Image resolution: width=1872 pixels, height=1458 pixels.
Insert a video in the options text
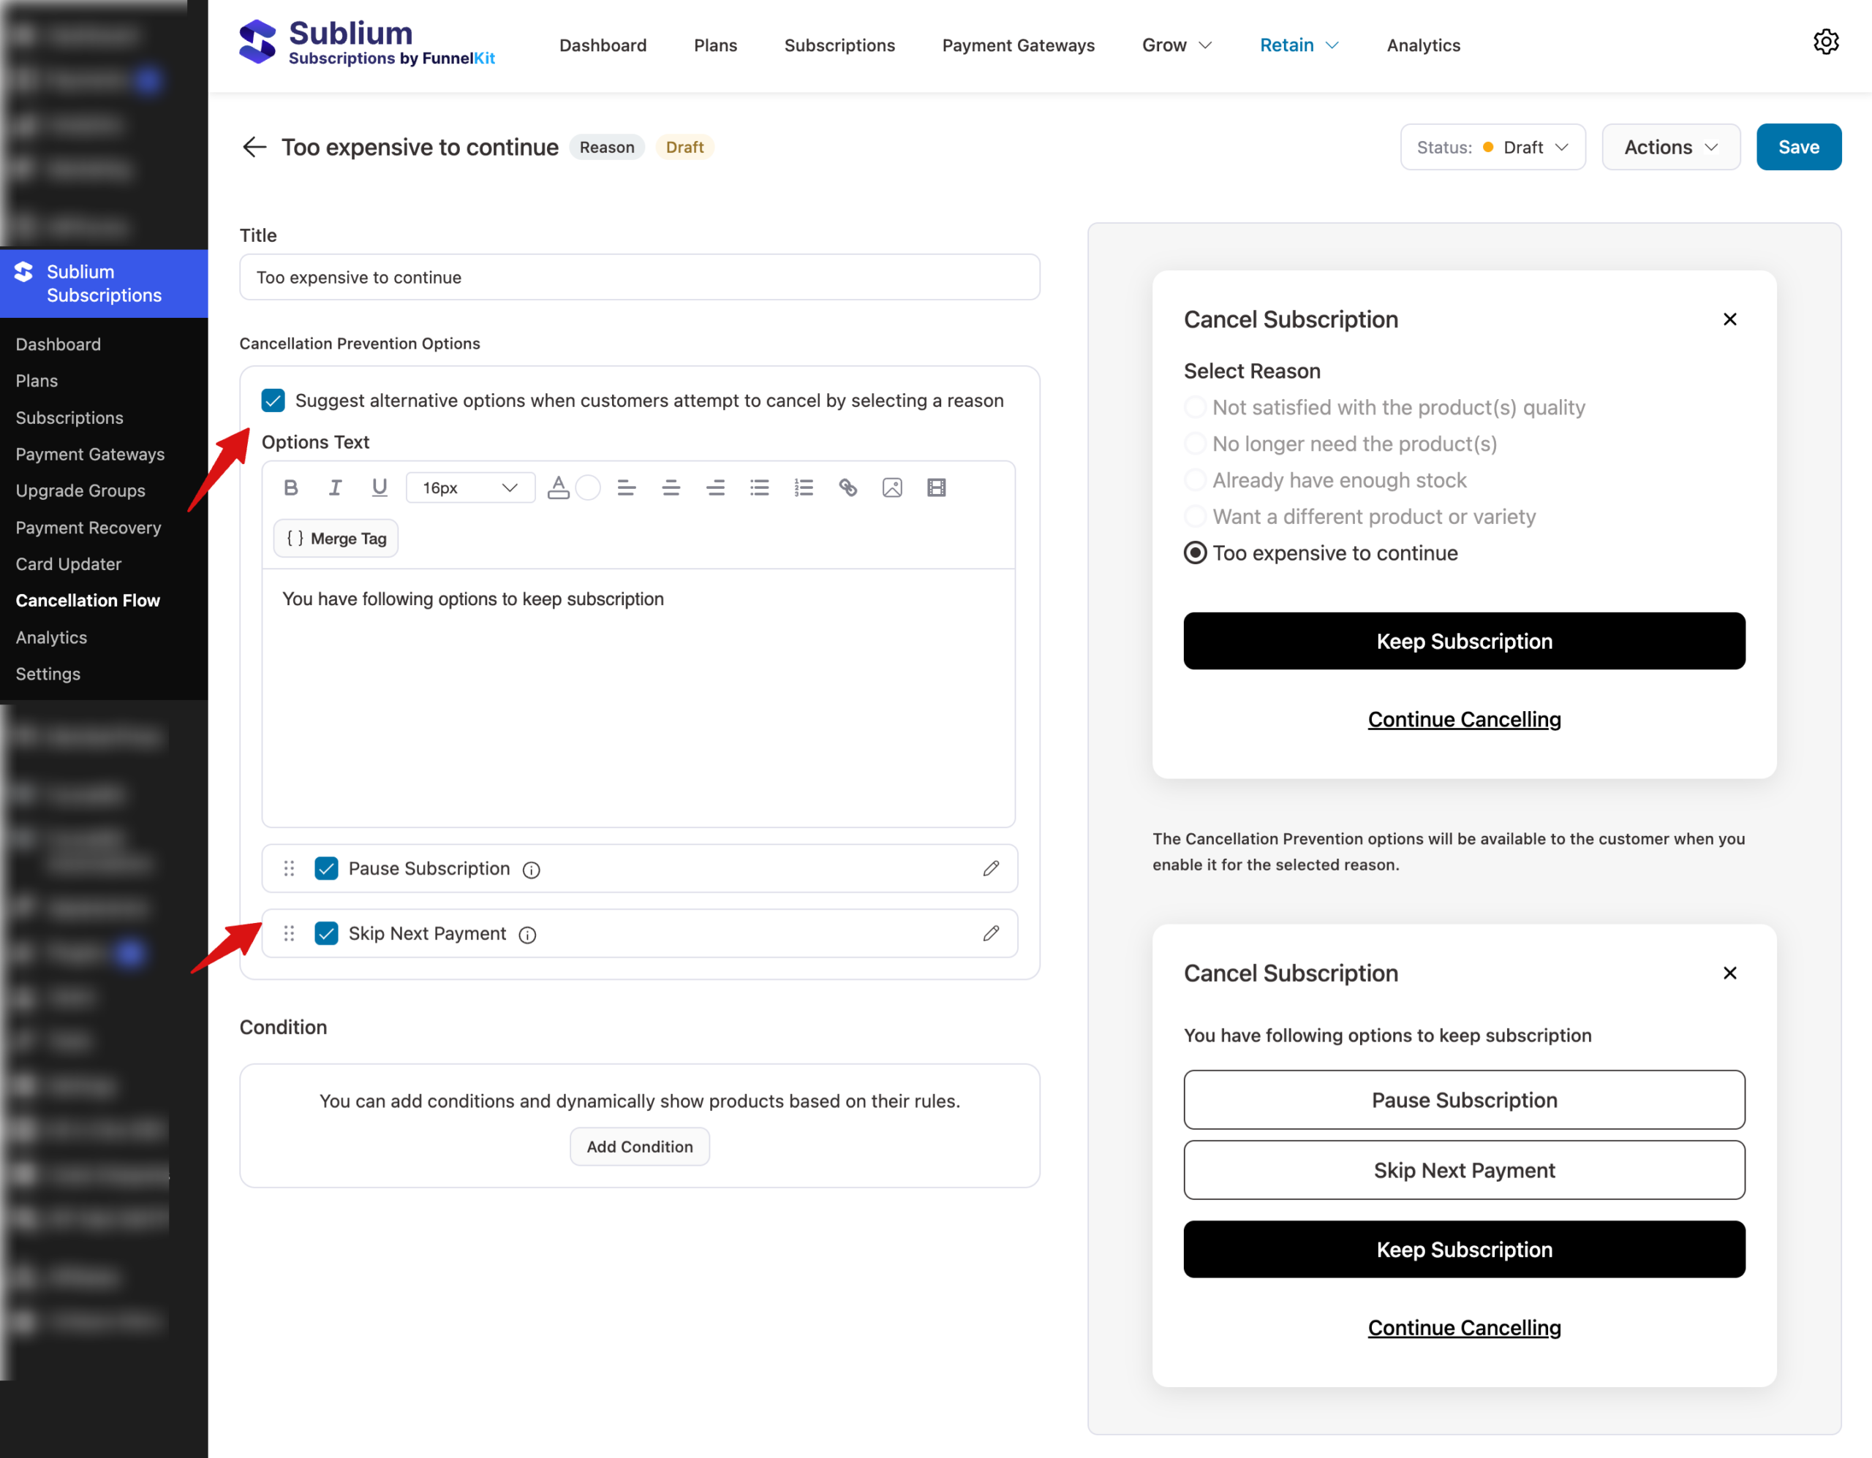[935, 487]
